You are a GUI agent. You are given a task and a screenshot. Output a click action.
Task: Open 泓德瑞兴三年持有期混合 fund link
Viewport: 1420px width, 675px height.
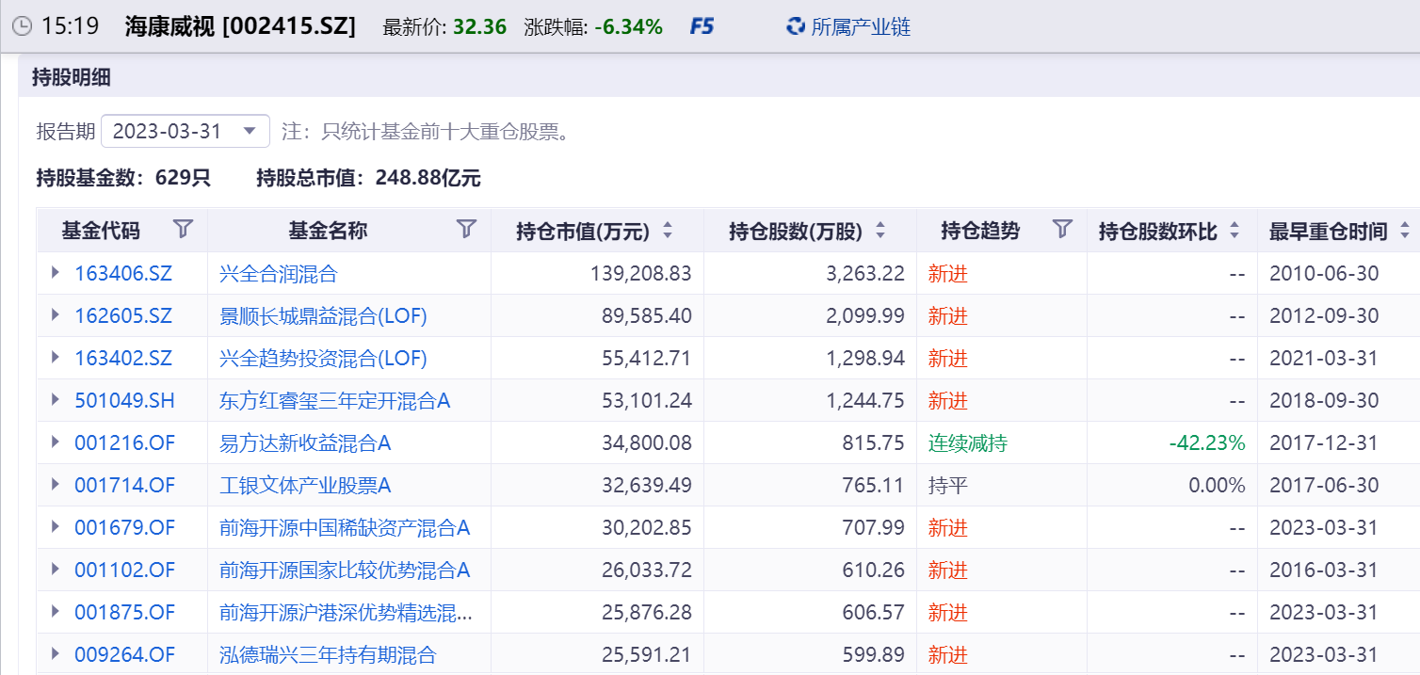click(328, 655)
